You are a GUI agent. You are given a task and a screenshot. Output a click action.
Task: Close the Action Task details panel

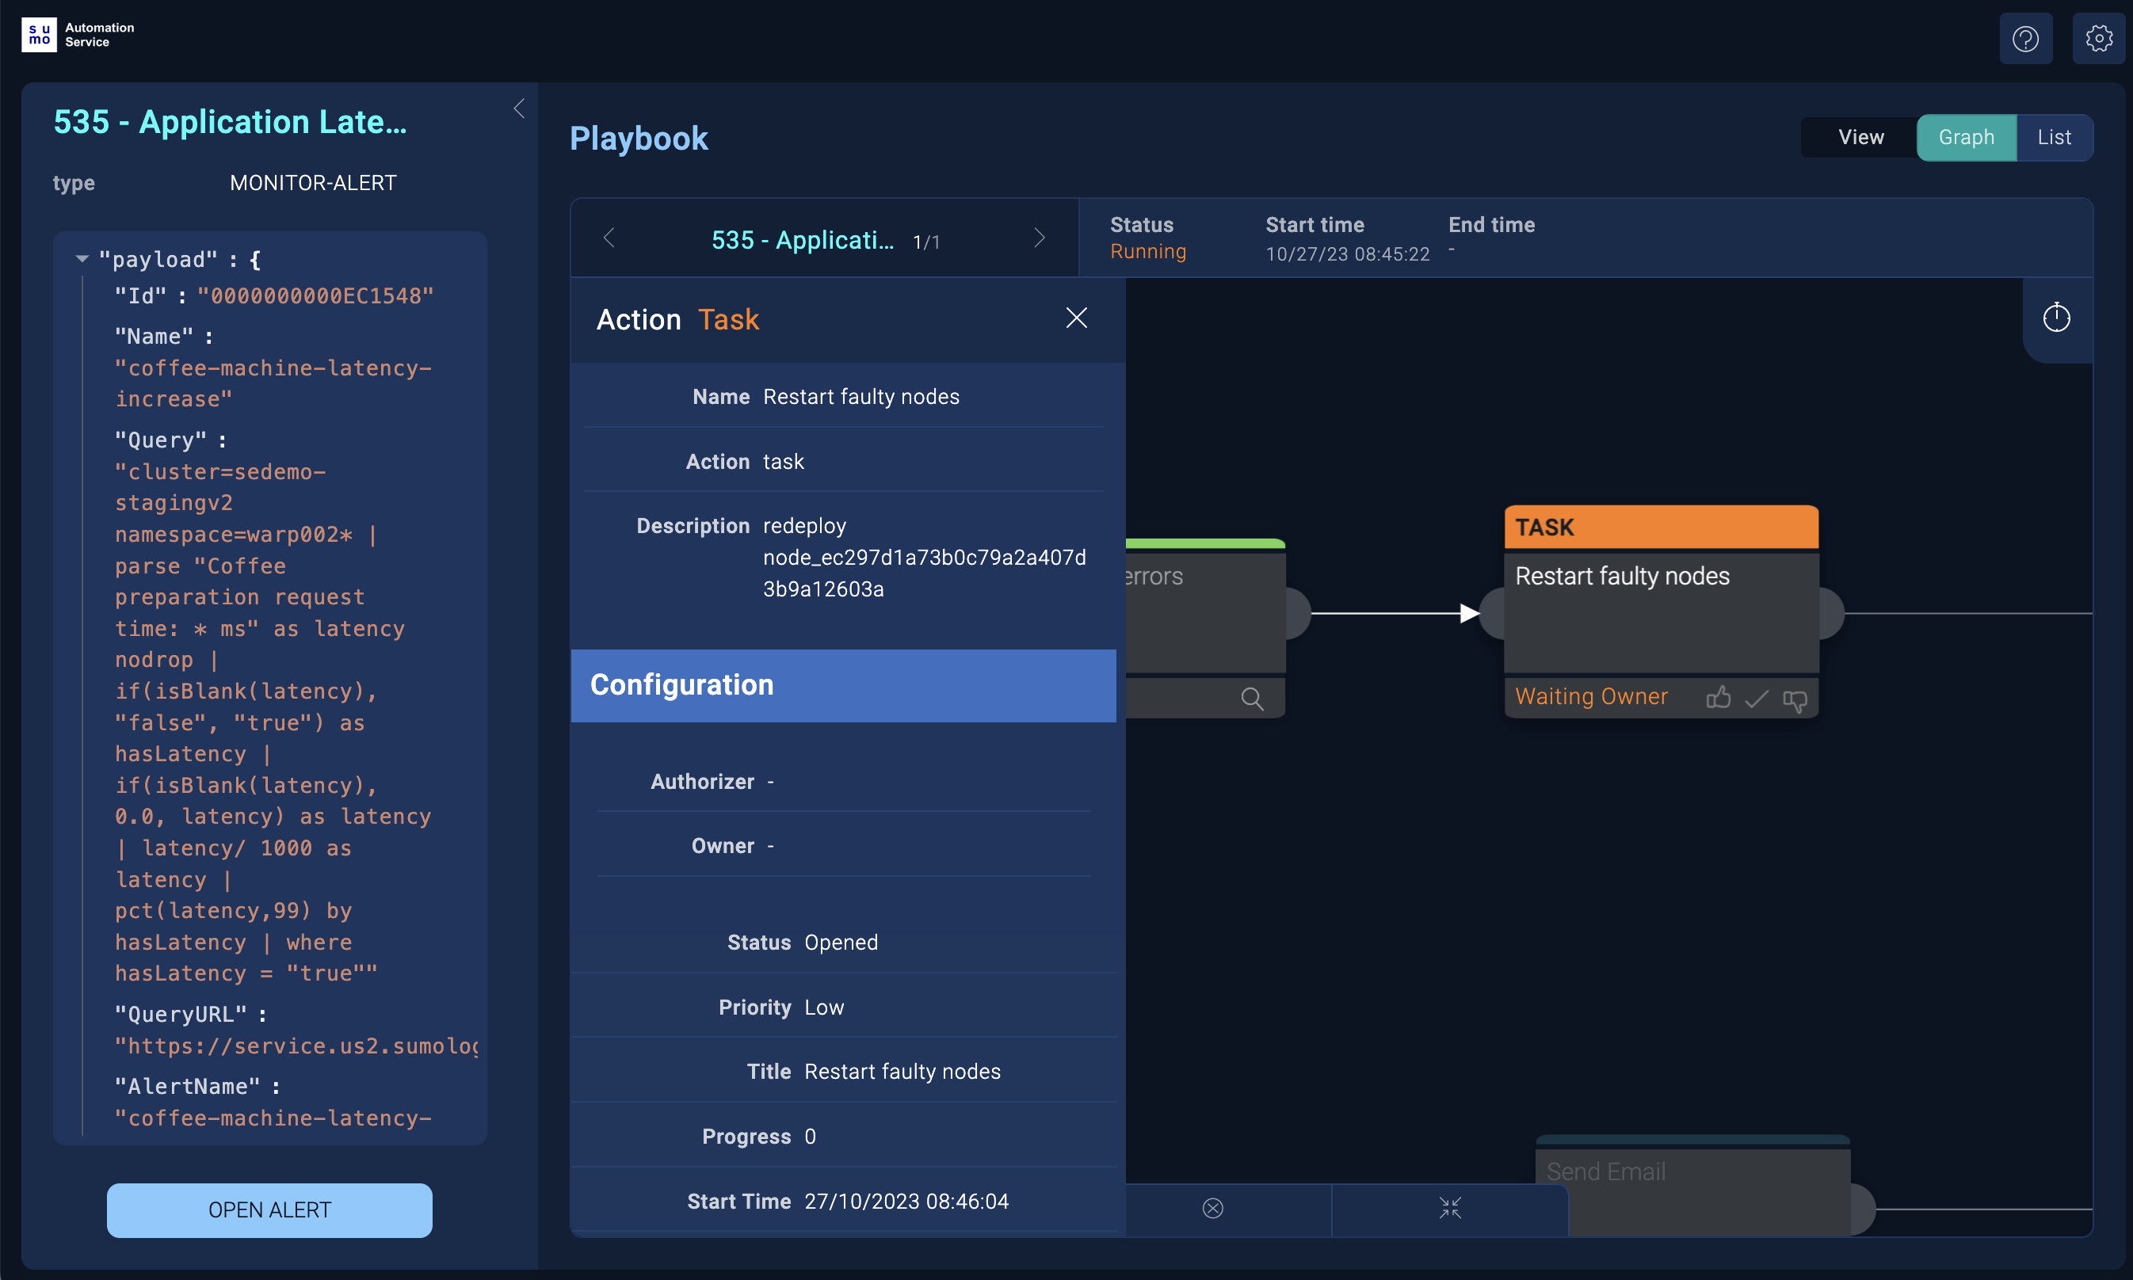tap(1076, 318)
